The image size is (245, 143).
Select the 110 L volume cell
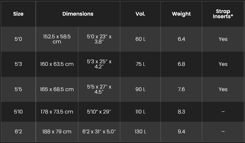click(x=140, y=112)
